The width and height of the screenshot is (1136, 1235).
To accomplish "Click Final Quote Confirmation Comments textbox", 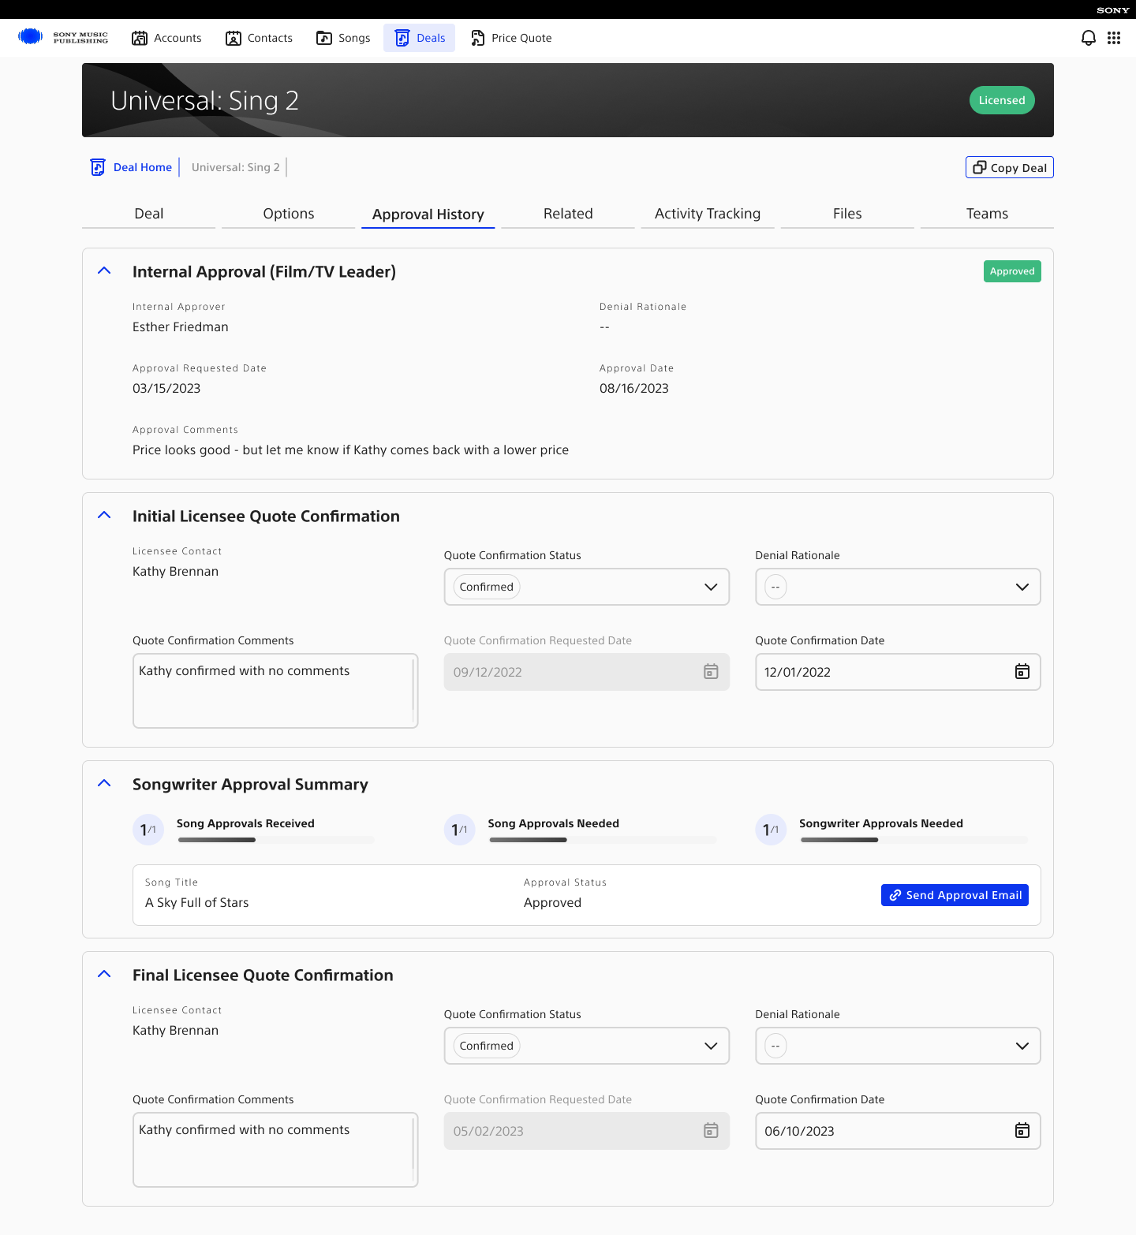I will (275, 1150).
